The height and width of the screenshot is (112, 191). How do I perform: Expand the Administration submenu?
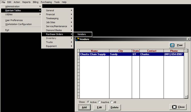coord(21,7)
